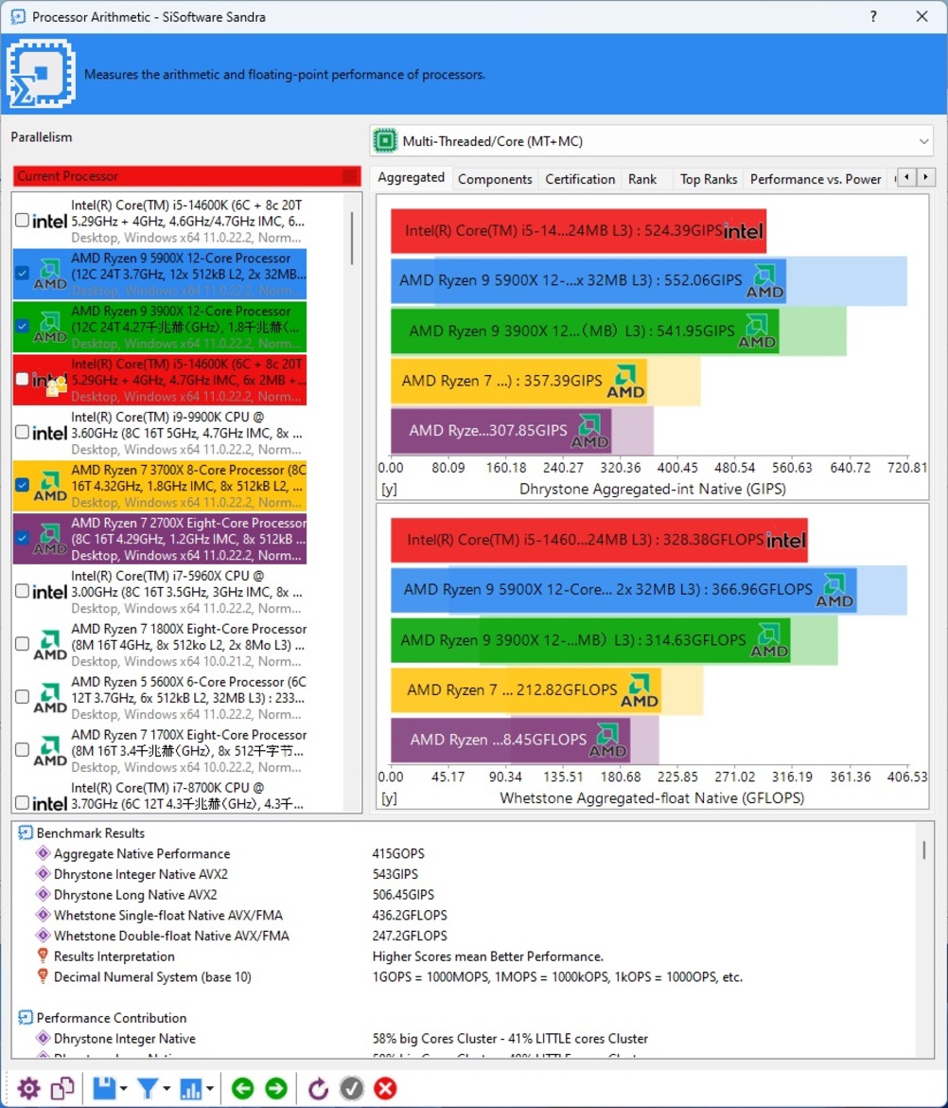Viewport: 948px width, 1108px height.
Task: Refresh the benchmark with purple circular arrow
Action: (318, 1088)
